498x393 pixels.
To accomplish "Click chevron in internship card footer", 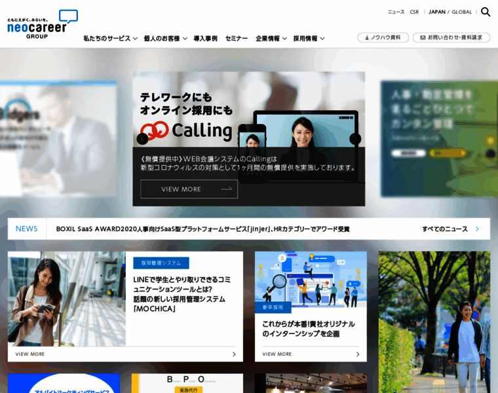I will pyautogui.click(x=358, y=354).
